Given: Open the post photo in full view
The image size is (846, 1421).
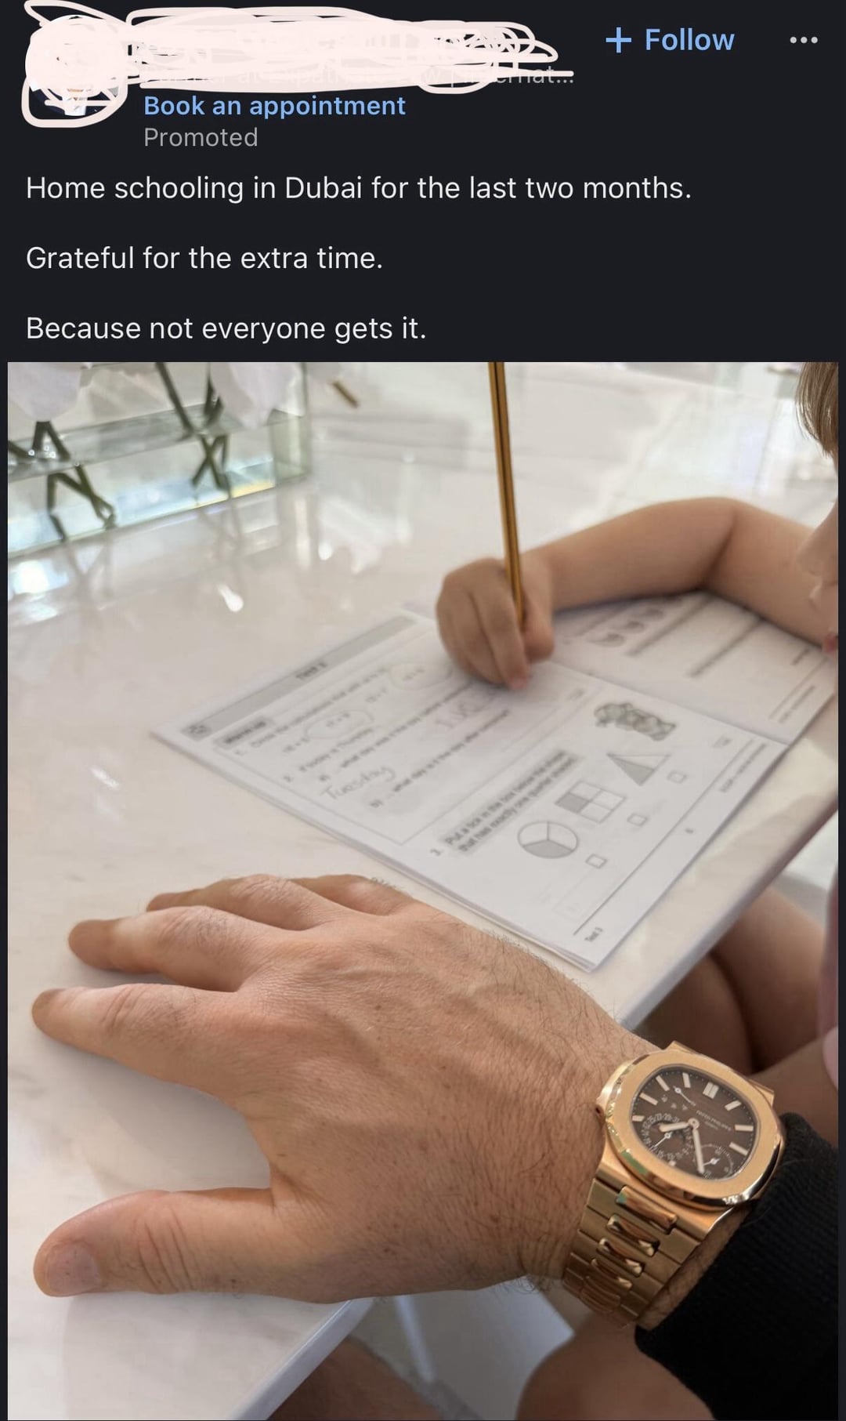Looking at the screenshot, I should [x=423, y=890].
